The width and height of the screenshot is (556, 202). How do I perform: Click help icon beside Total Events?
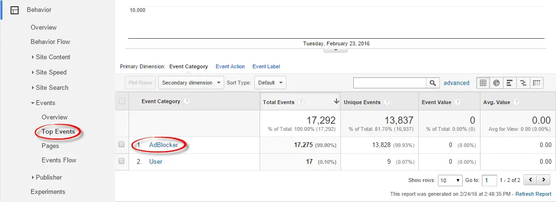[x=301, y=102]
